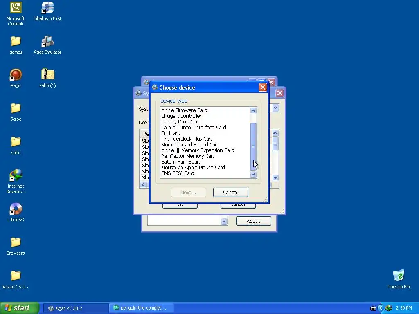Click the Windows Start button
This screenshot has width=419, height=314.
coord(19,308)
